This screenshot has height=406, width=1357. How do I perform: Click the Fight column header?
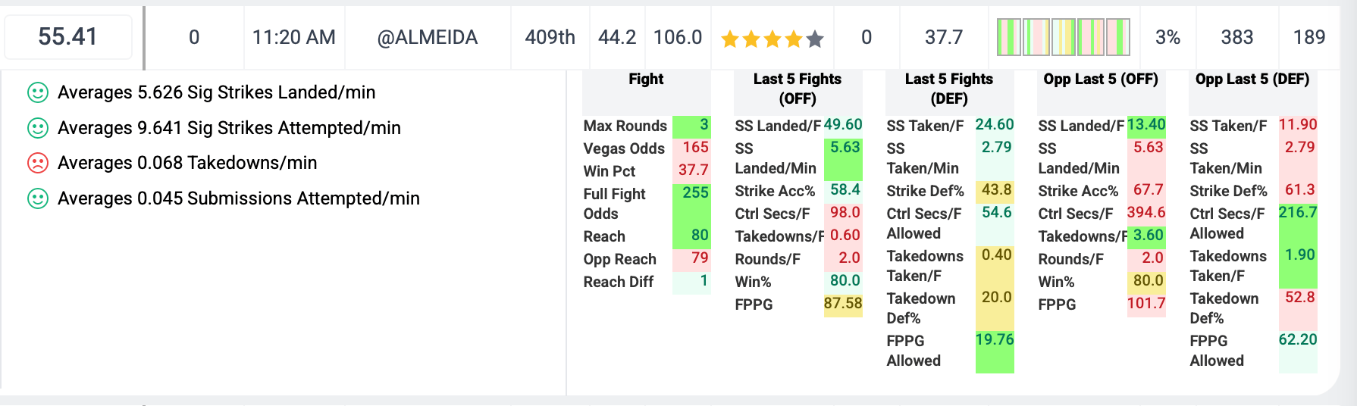pyautogui.click(x=646, y=79)
